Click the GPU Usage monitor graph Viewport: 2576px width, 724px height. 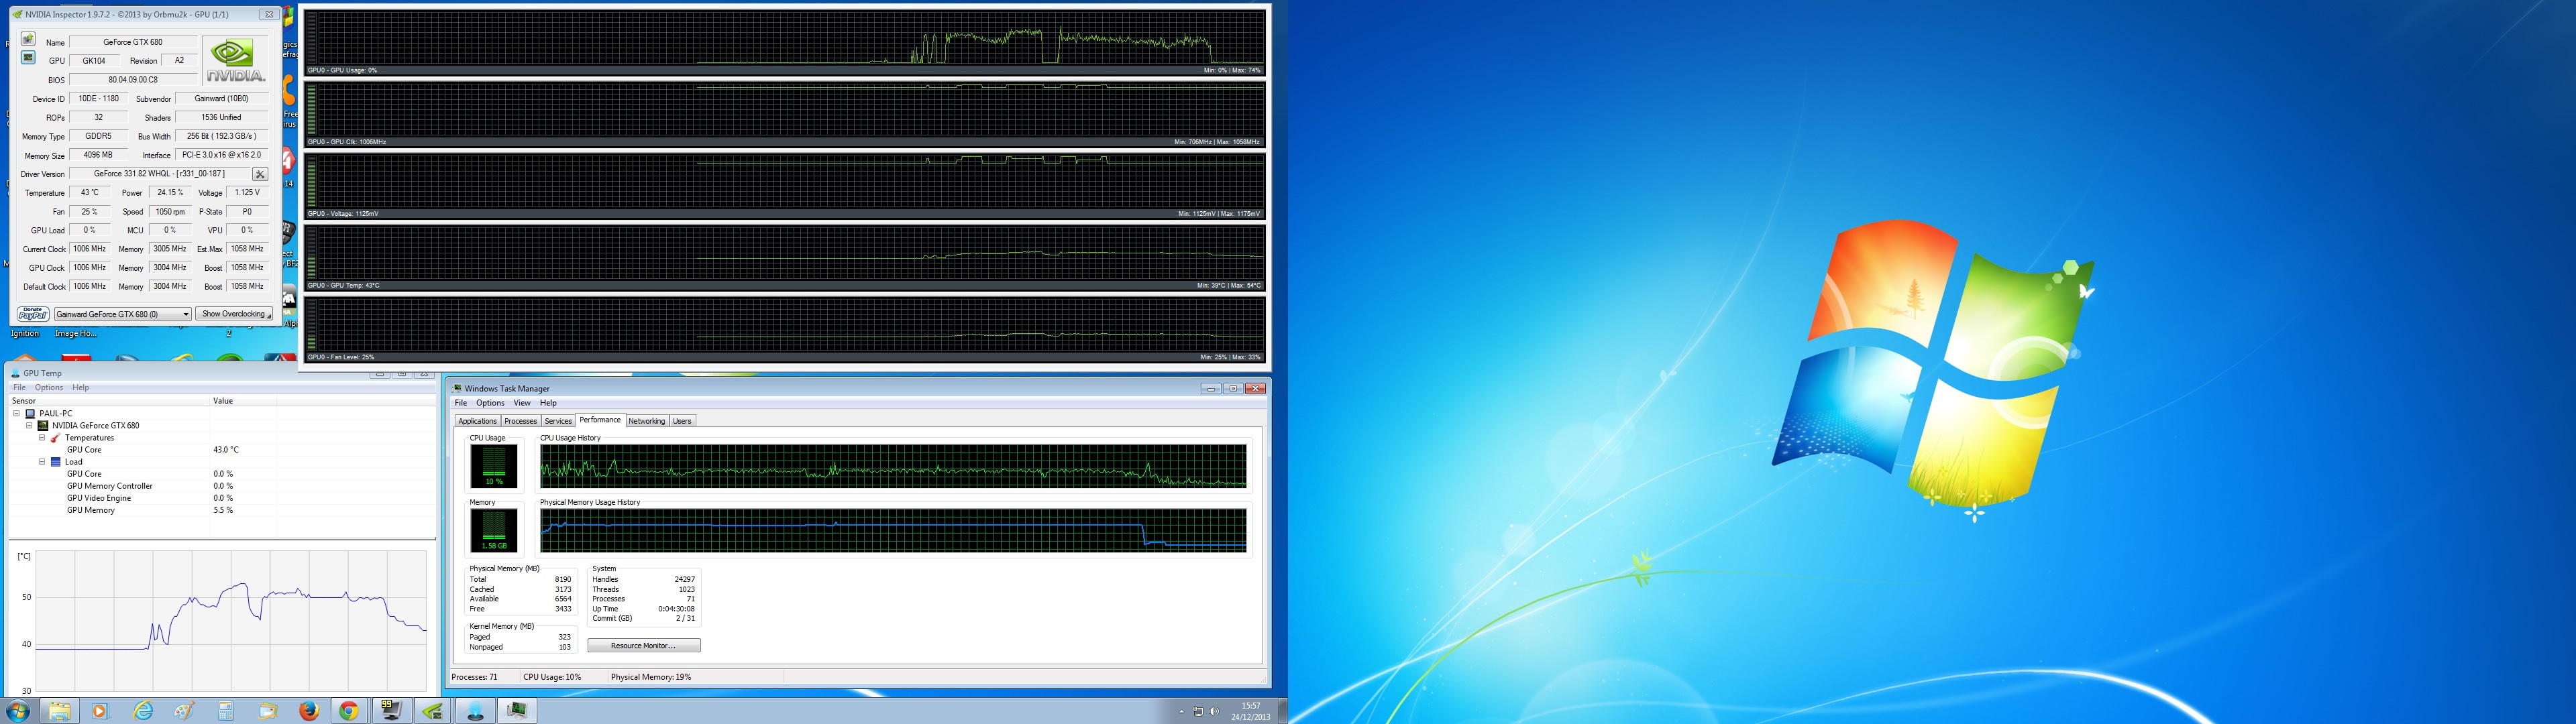coord(785,43)
